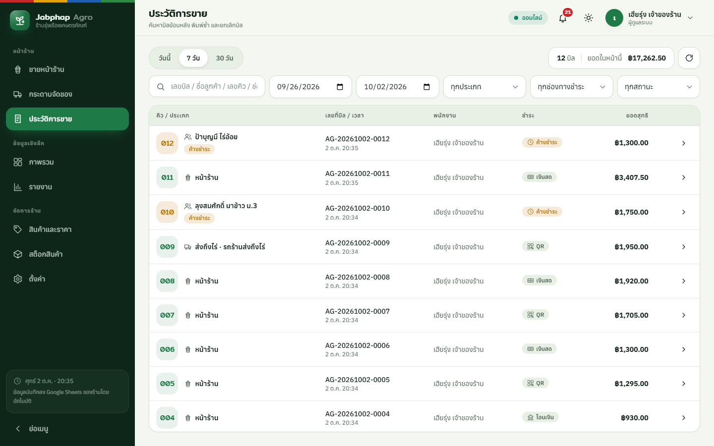Viewport: 714px width, 446px height.
Task: Select the 30 วัน date range
Action: click(225, 58)
